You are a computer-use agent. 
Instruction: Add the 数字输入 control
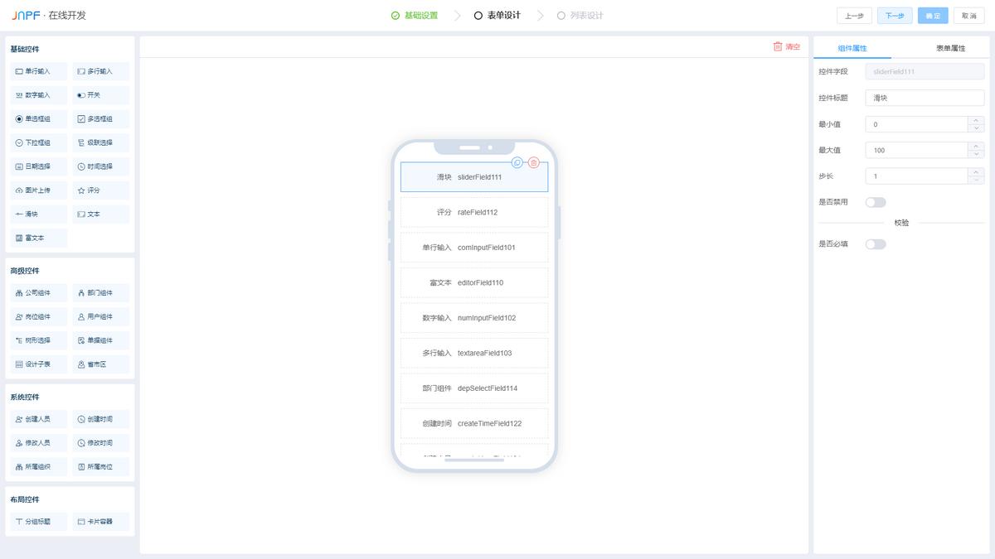(x=39, y=95)
